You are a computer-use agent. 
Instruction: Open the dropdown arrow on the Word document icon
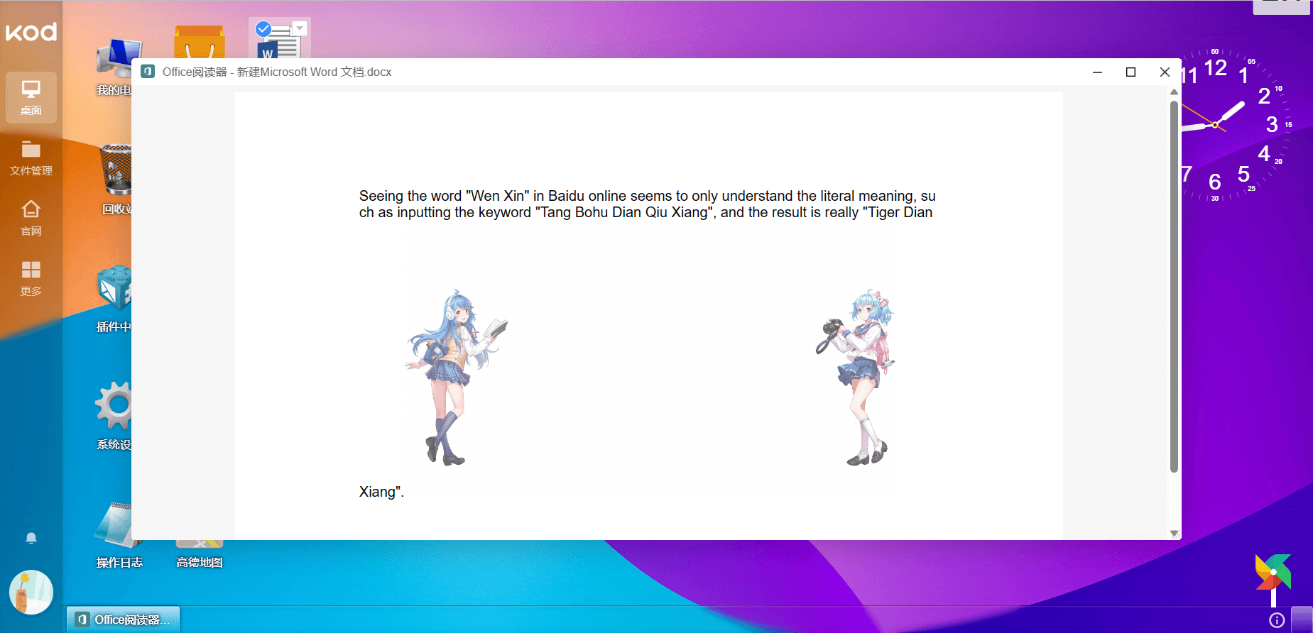pyautogui.click(x=300, y=28)
